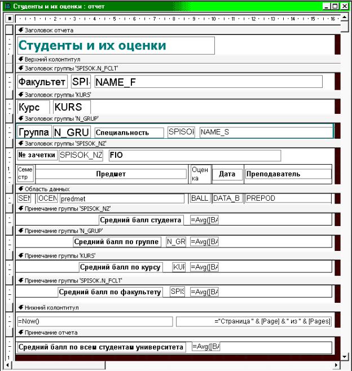Click the vertical scrollbar up arrow
Screen dimensions: 352x371
point(345,17)
